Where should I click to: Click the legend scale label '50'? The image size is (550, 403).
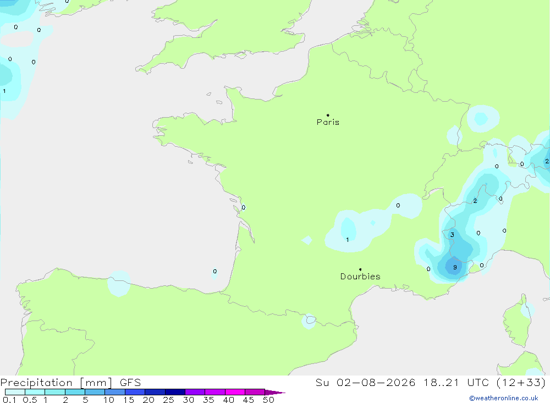(x=268, y=400)
